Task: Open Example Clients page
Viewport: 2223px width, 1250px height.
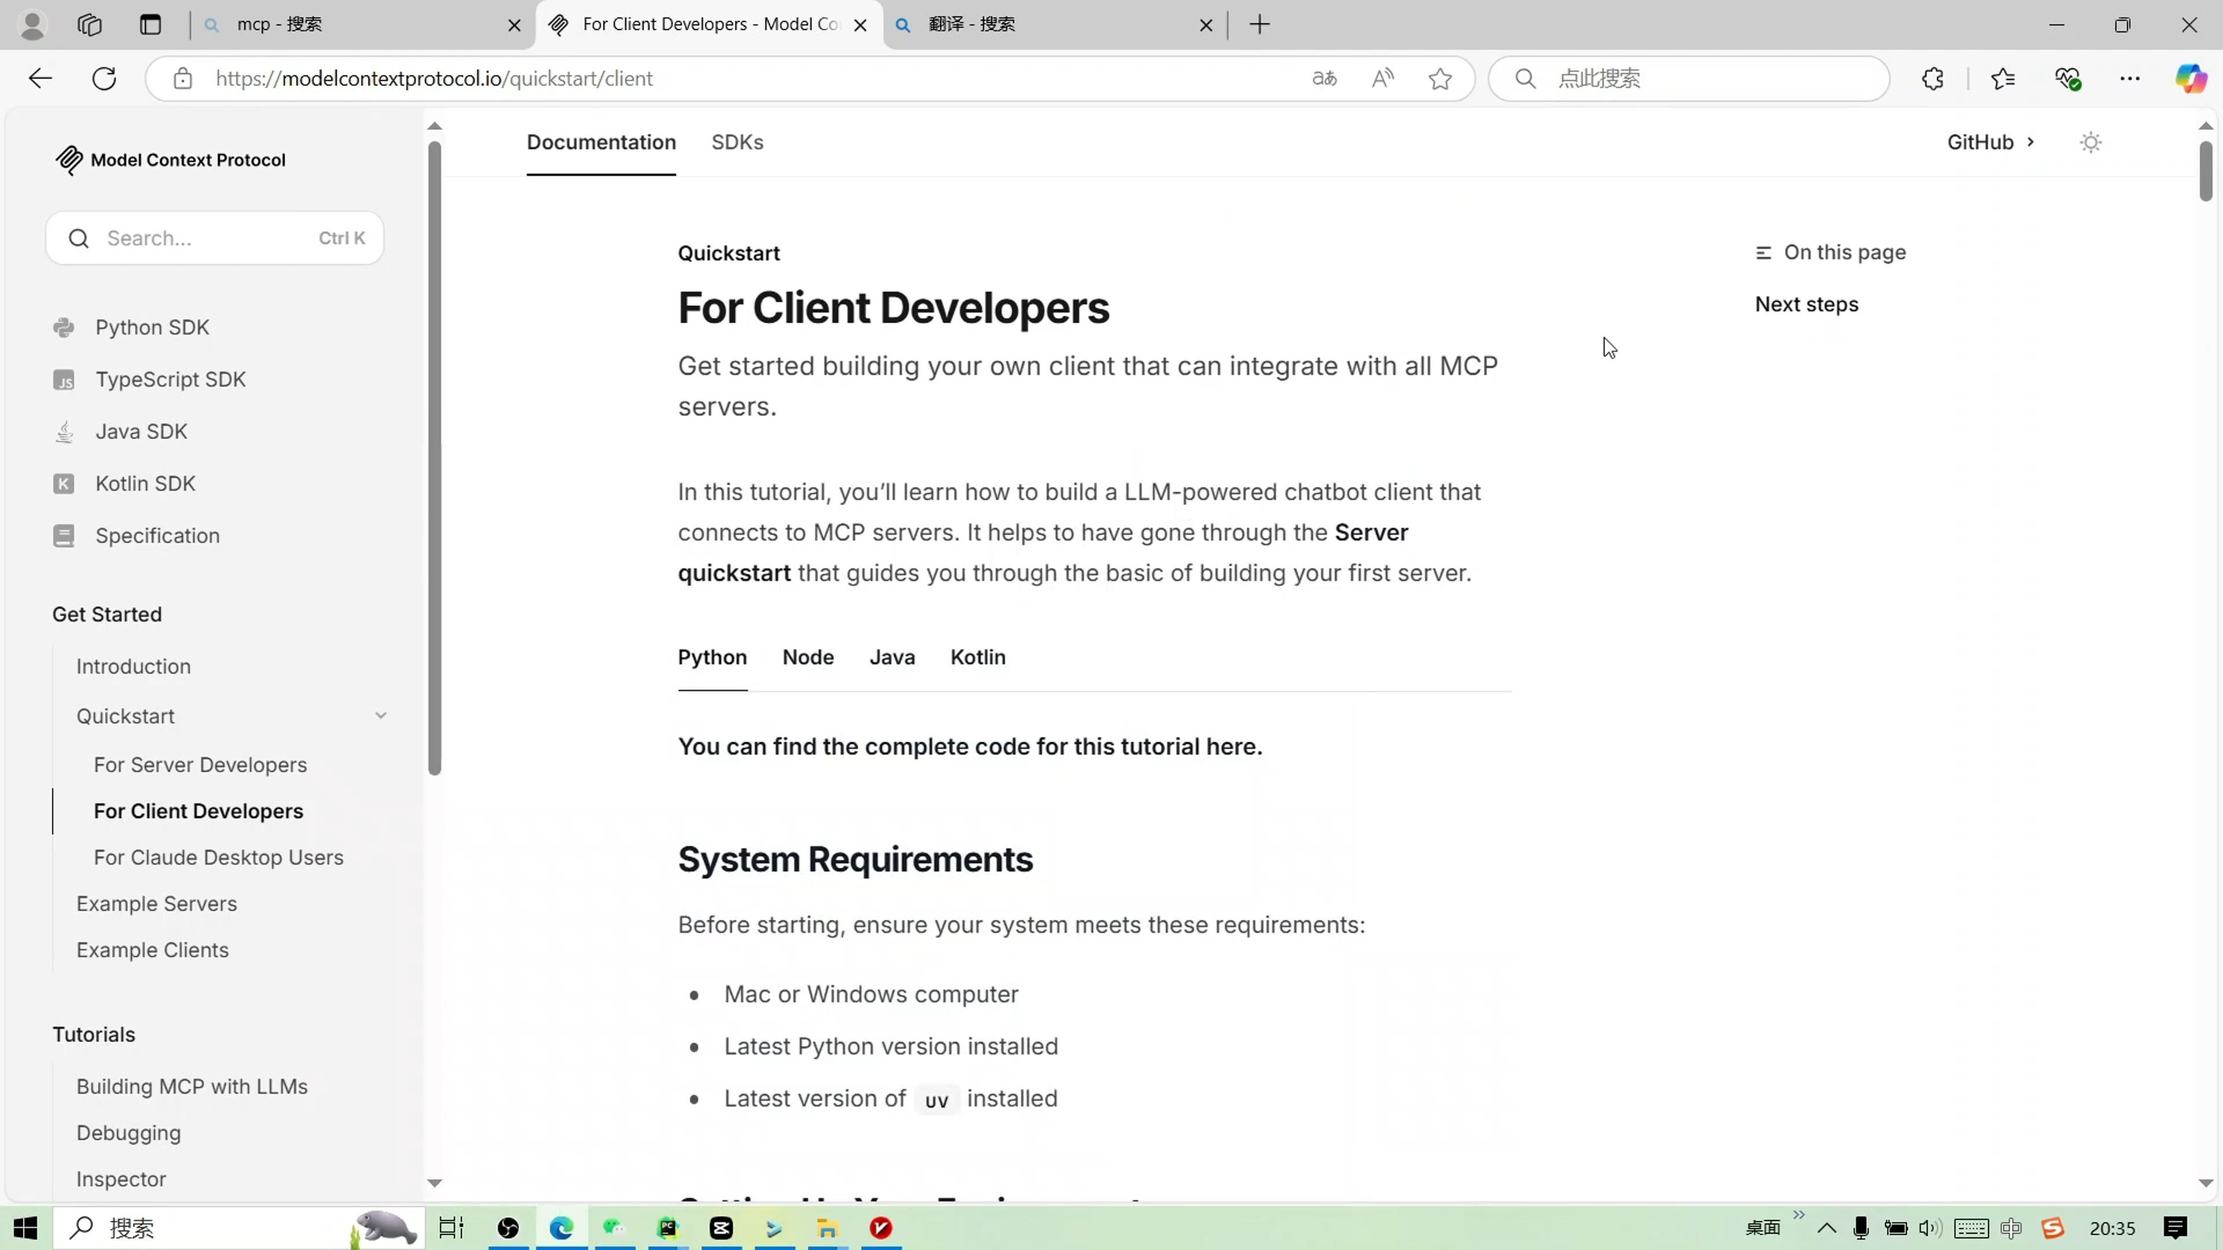Action: click(x=152, y=951)
